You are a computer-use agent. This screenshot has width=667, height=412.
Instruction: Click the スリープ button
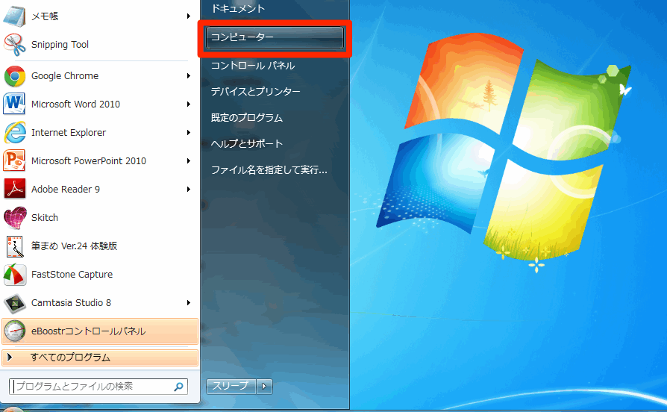tap(231, 387)
